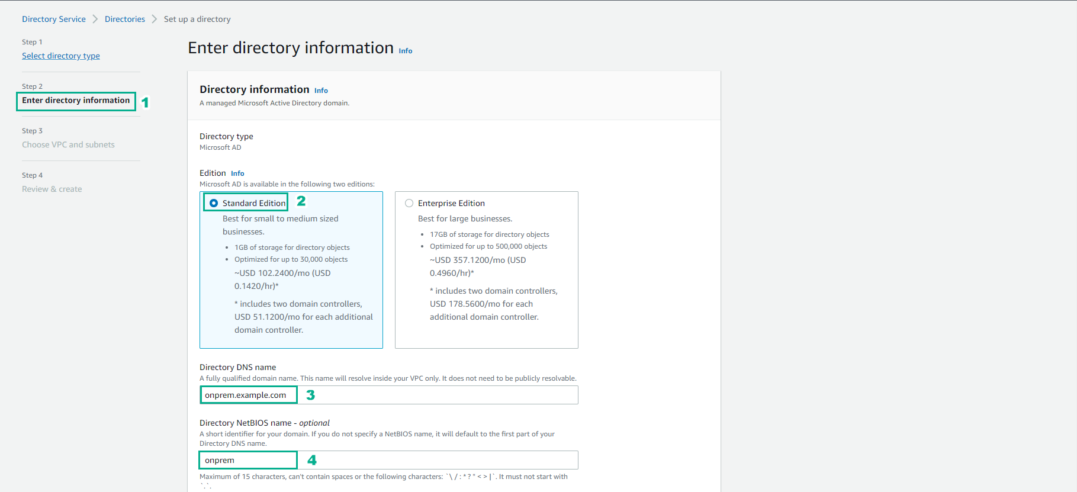Click the Review & create step
1077x492 pixels.
(x=52, y=189)
